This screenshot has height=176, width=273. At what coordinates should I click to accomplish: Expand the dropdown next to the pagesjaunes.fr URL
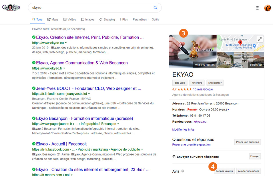pyautogui.click(x=118, y=124)
